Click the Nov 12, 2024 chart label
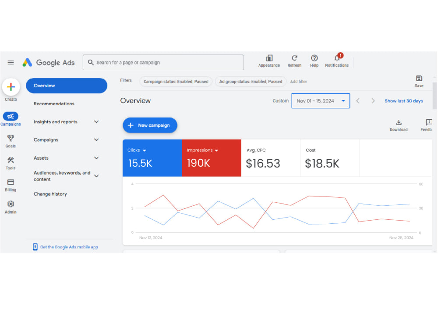438x329 pixels. coord(151,237)
